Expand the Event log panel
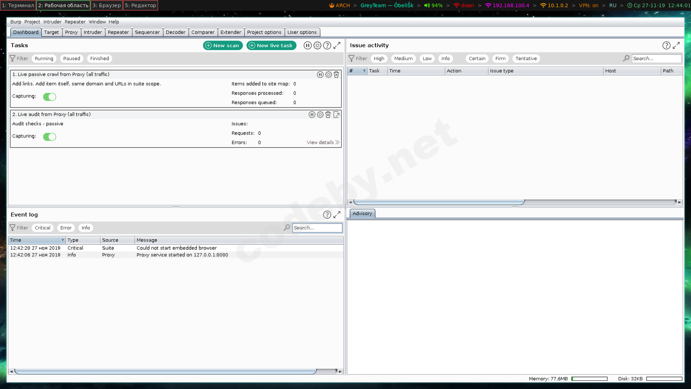691x389 pixels. 337,215
